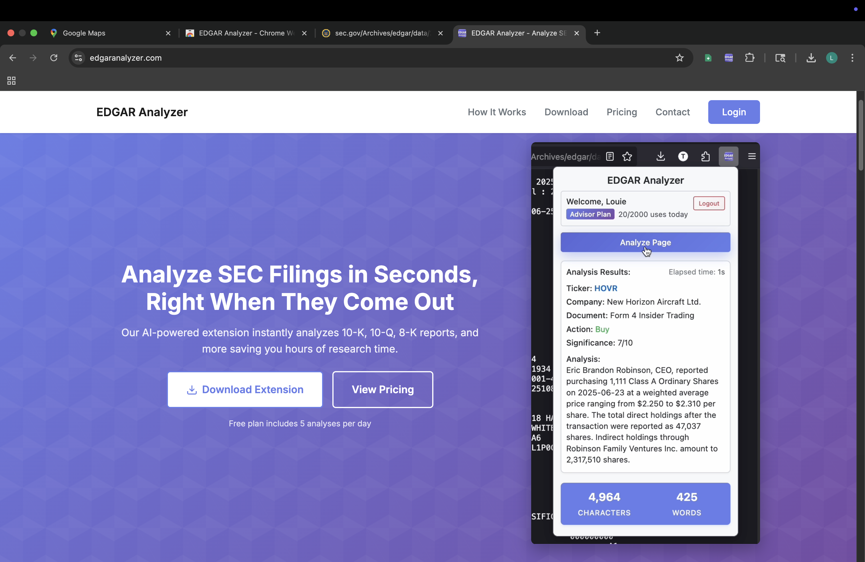Close the active EDGAR Analyzer tab

click(576, 33)
